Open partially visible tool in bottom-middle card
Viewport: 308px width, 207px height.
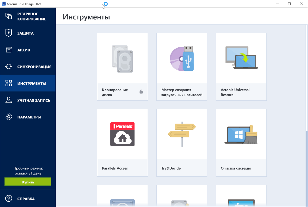click(x=182, y=196)
